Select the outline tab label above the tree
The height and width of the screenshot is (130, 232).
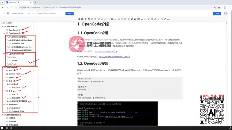click(3, 23)
